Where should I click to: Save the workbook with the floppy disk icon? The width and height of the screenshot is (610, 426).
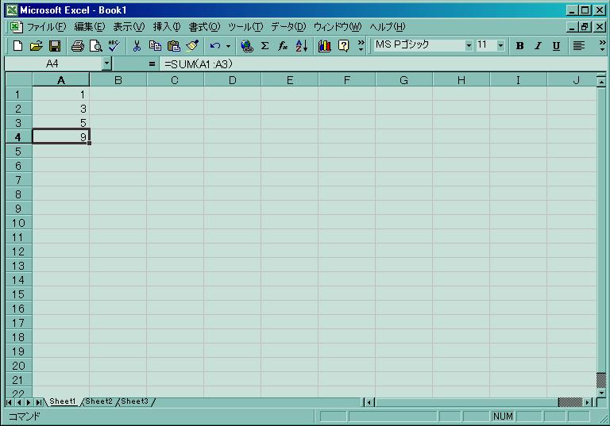(55, 46)
